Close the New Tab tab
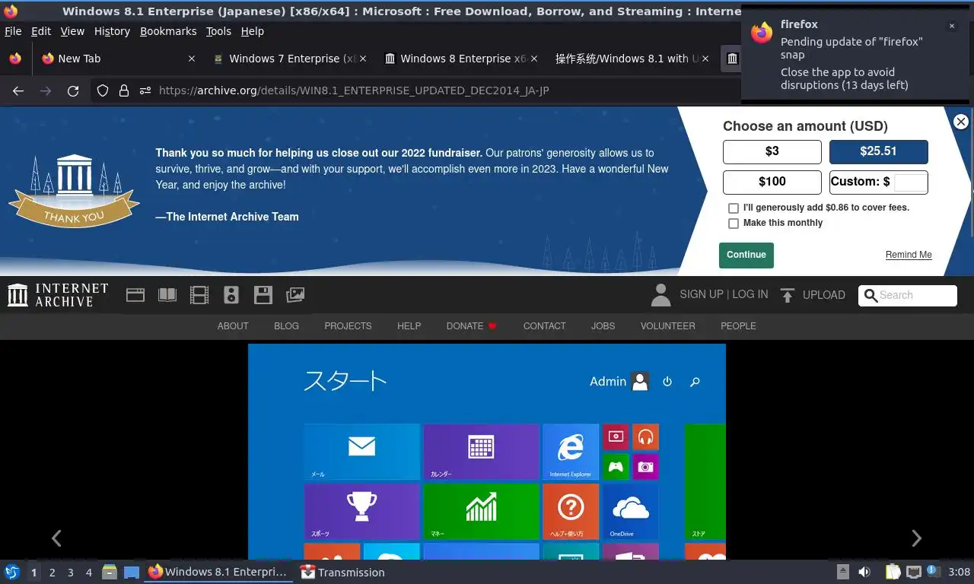The image size is (974, 584). tap(192, 59)
